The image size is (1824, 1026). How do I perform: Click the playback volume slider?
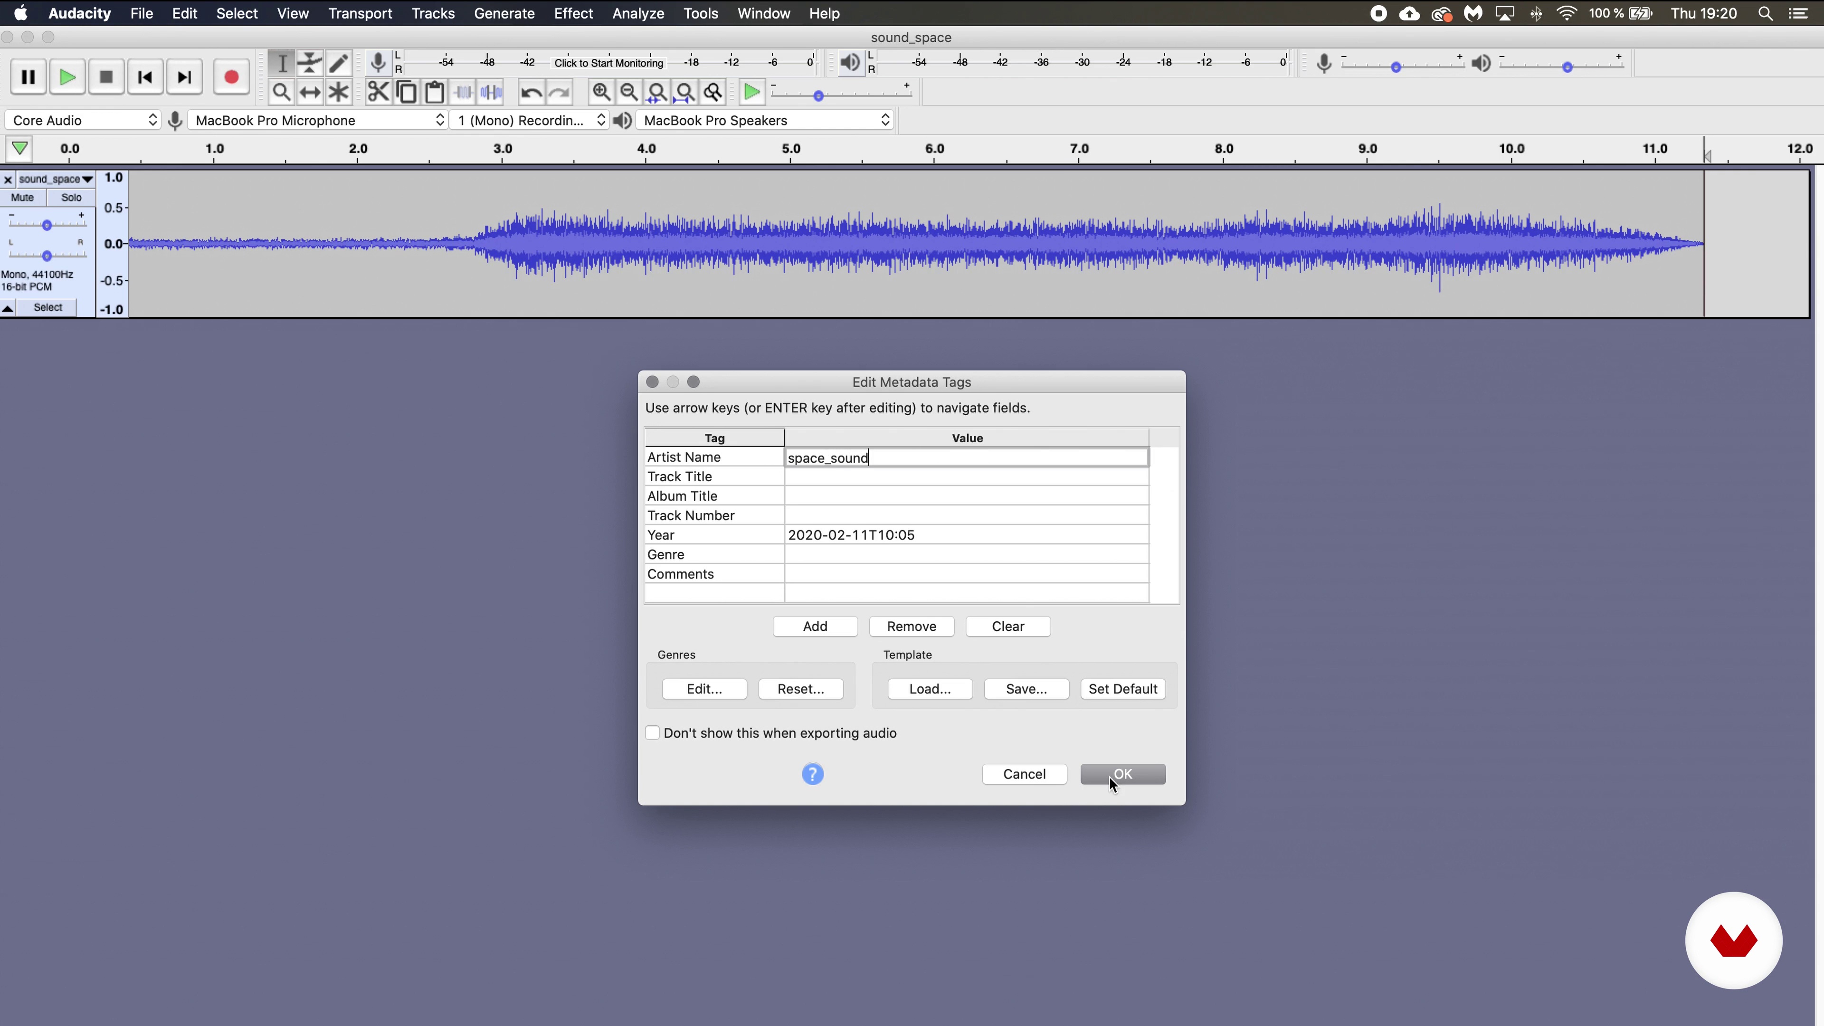point(1560,66)
